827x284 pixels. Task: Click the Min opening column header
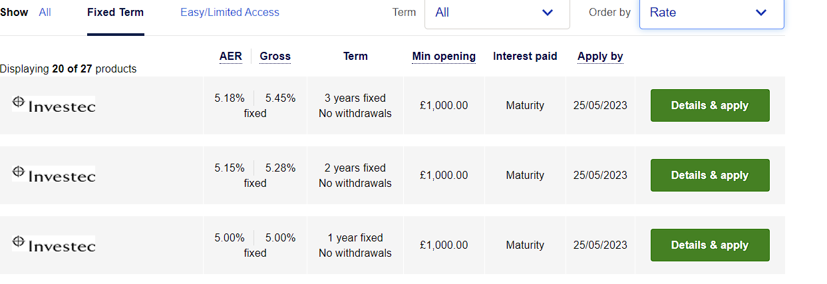point(444,56)
